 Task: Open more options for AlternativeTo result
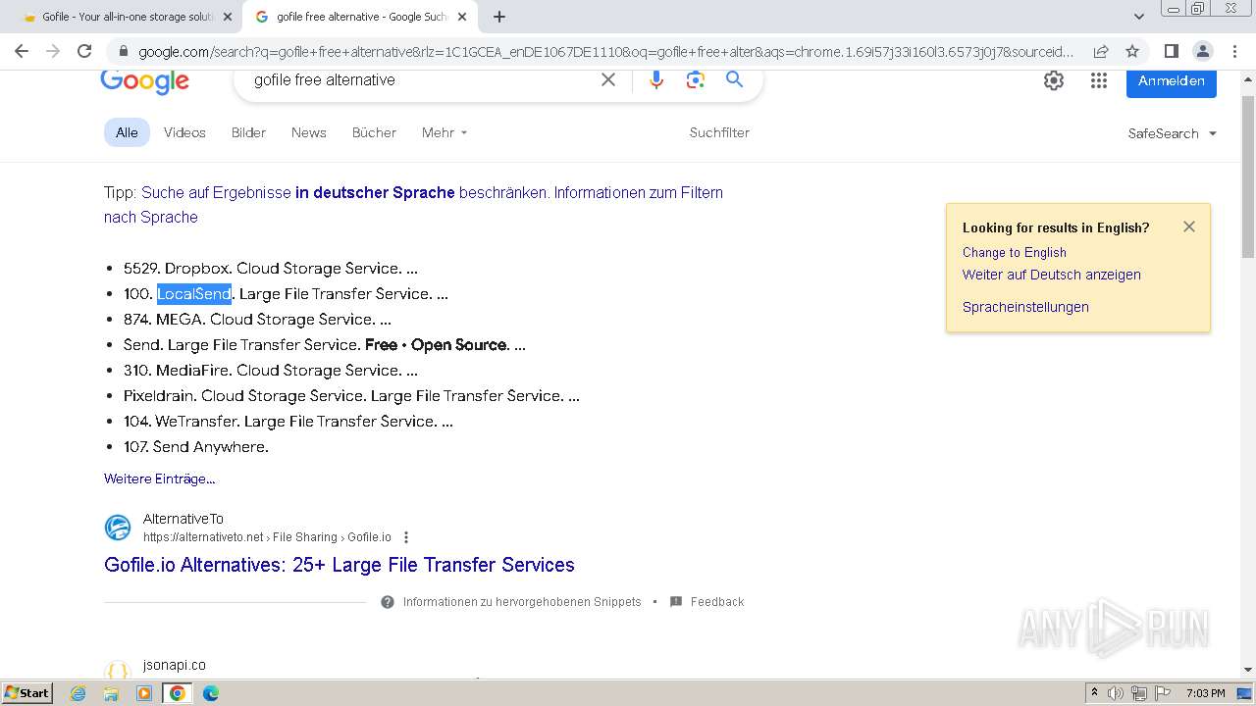[x=406, y=537]
